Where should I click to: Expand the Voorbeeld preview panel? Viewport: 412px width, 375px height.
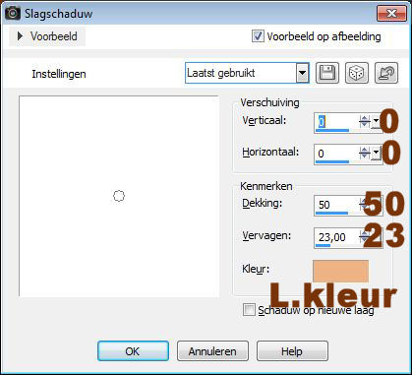point(47,36)
